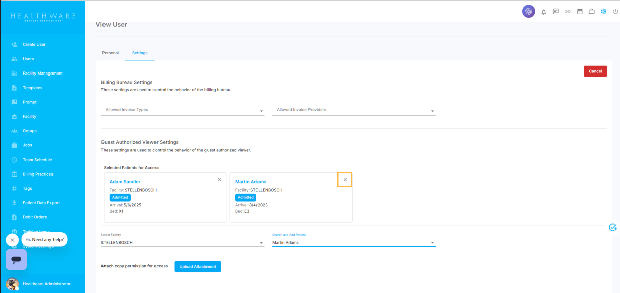The image size is (620, 293).
Task: Open the blue settings gear icon
Action: pyautogui.click(x=603, y=11)
